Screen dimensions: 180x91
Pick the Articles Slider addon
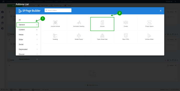149,37
